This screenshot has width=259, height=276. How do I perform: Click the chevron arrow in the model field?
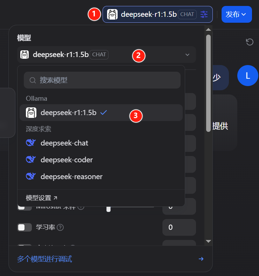click(x=188, y=55)
